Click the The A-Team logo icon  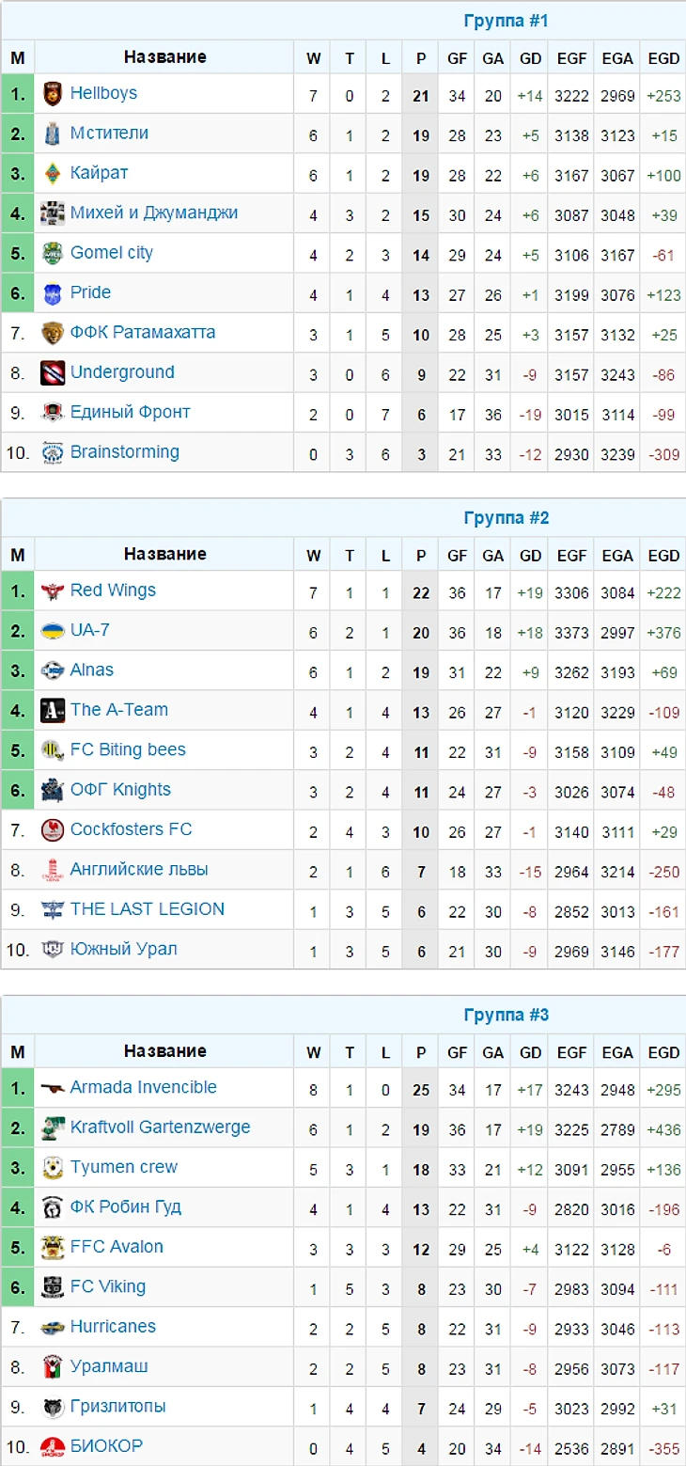point(53,711)
